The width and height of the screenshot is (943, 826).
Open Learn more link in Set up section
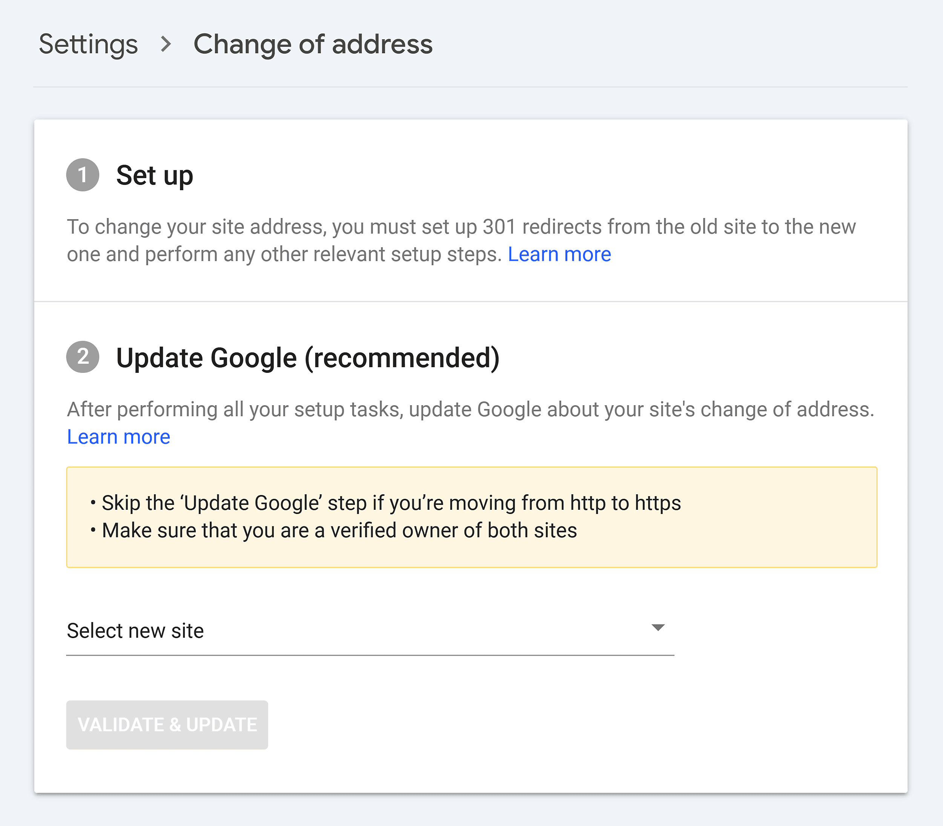point(559,254)
